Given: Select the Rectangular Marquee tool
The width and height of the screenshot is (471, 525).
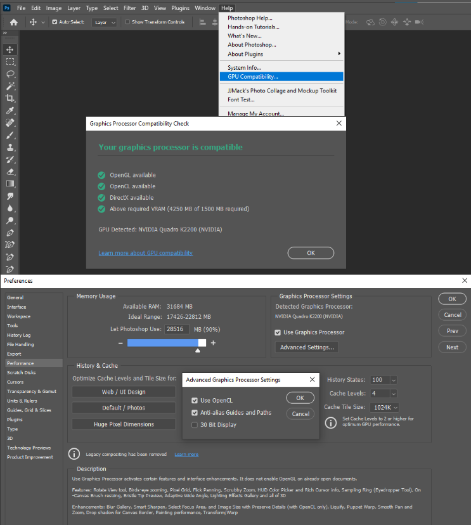Looking at the screenshot, I should tap(10, 62).
